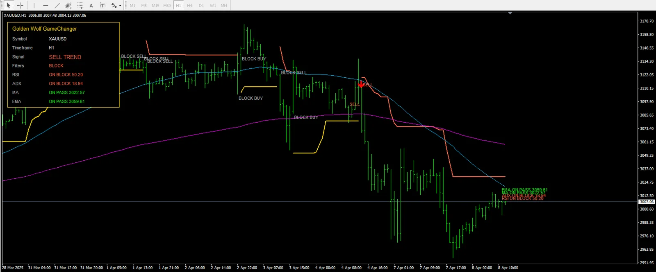656x272 pixels.
Task: Click the 8 Apr 10:00 time label
Action: tap(508, 268)
